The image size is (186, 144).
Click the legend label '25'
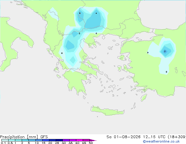point(57,143)
